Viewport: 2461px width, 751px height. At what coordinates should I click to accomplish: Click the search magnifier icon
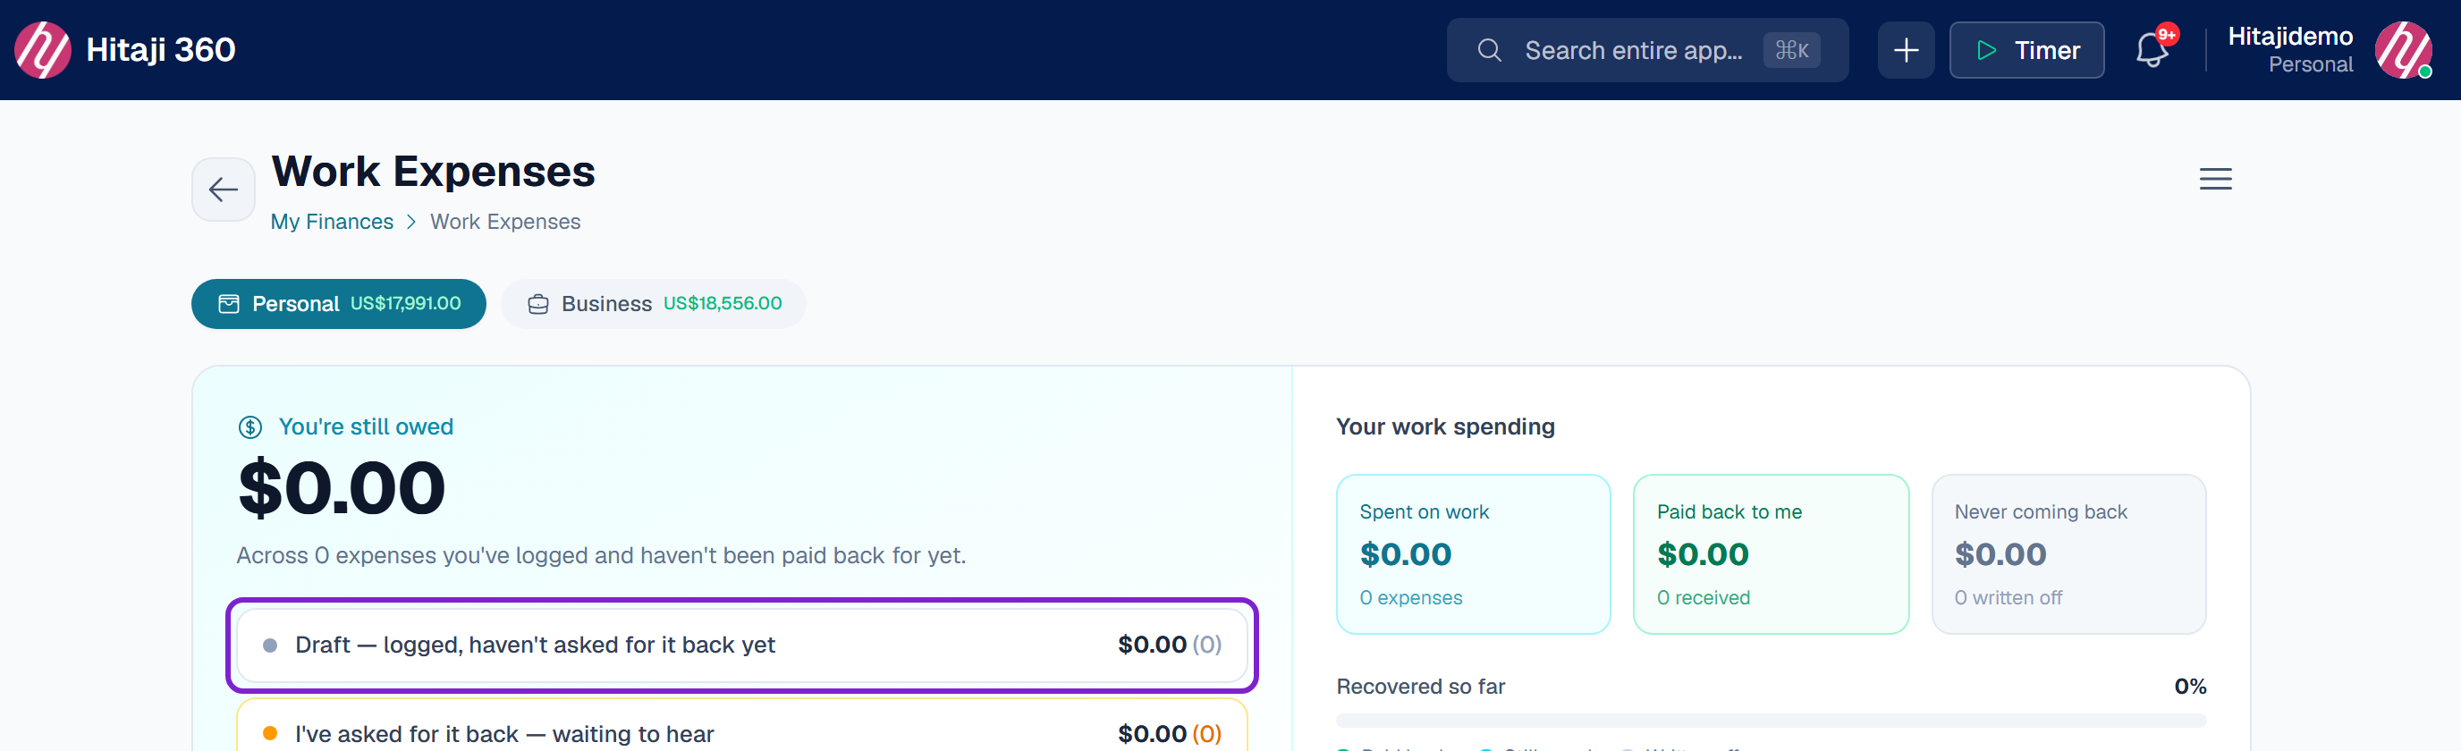point(1488,50)
